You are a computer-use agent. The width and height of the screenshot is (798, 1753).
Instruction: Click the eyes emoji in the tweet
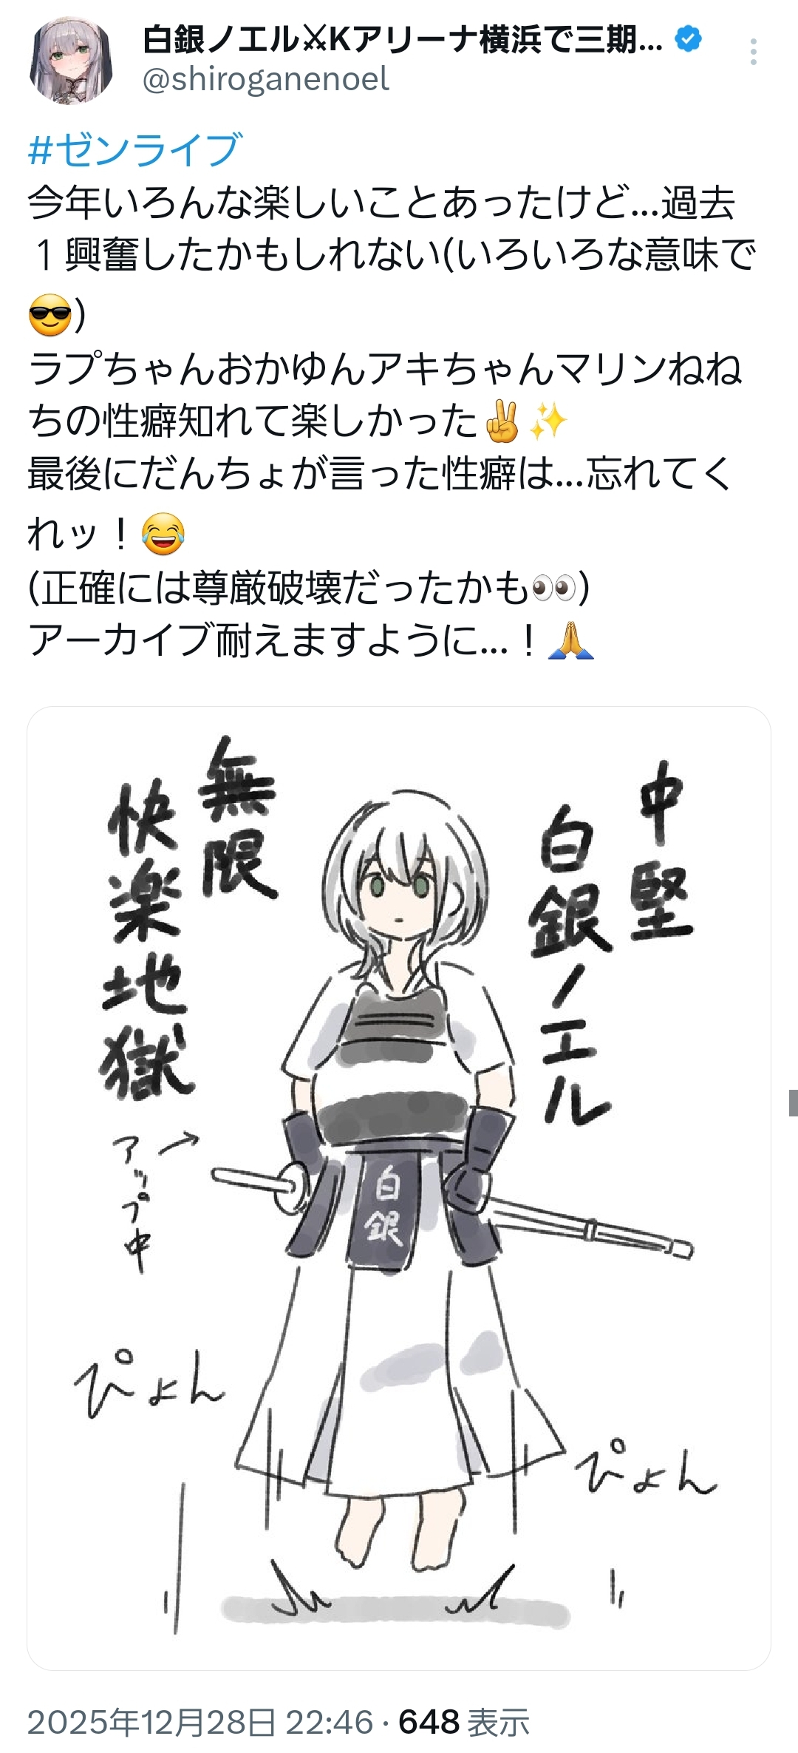click(x=553, y=589)
